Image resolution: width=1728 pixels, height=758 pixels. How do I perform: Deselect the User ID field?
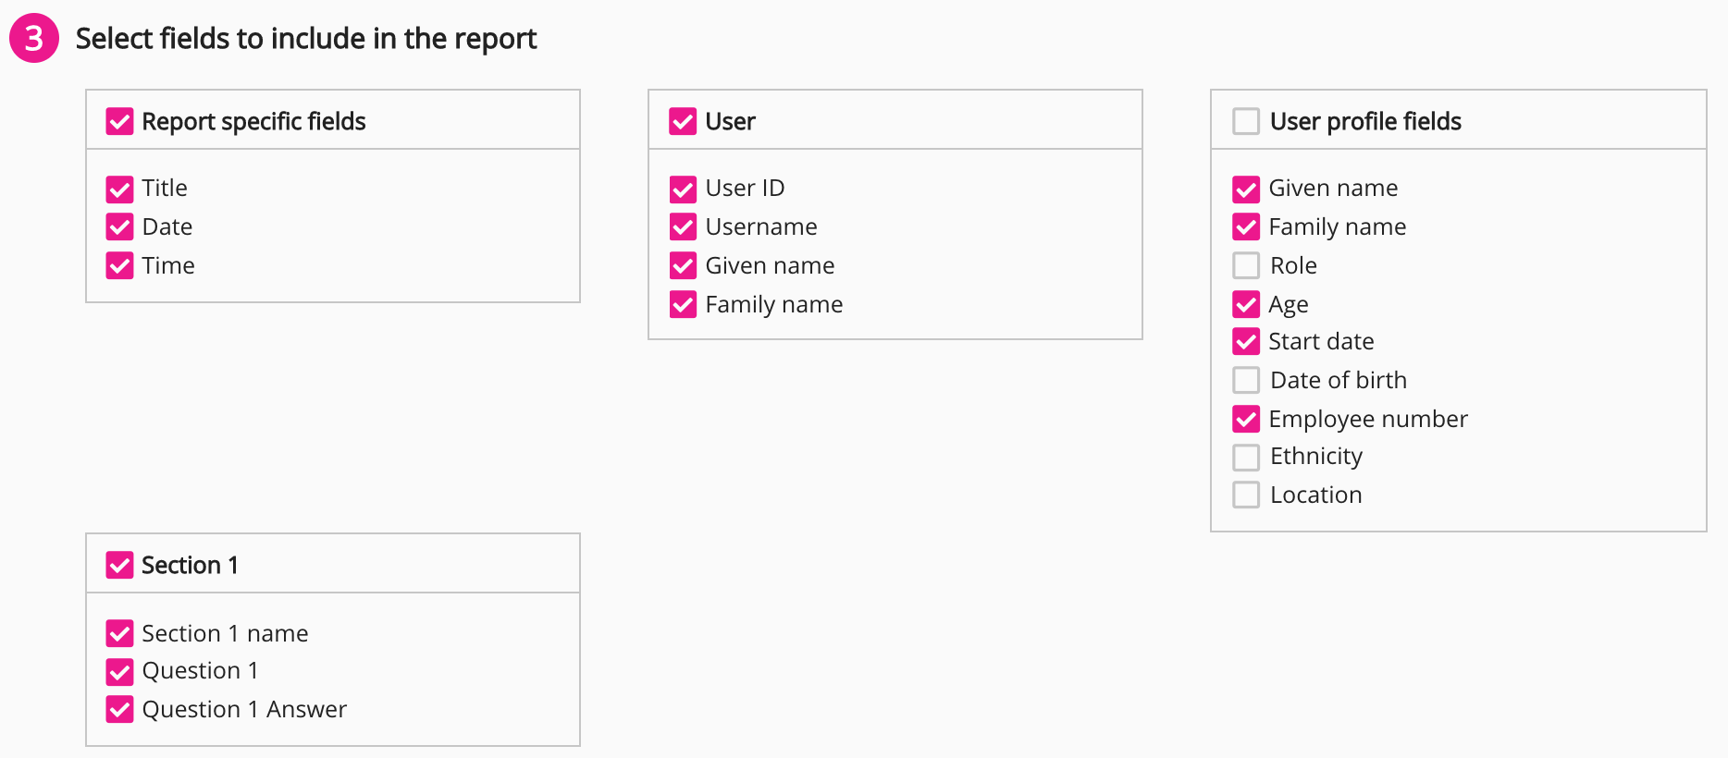(683, 189)
